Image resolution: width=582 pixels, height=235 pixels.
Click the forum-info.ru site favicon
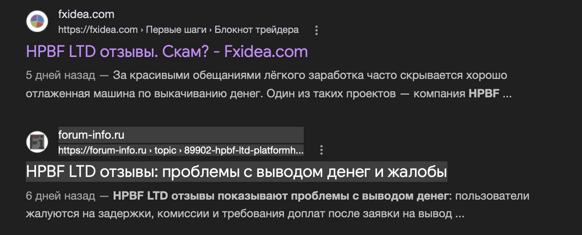pyautogui.click(x=37, y=142)
